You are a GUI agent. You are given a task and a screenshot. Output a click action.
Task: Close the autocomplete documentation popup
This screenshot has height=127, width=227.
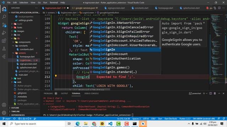click(204, 23)
